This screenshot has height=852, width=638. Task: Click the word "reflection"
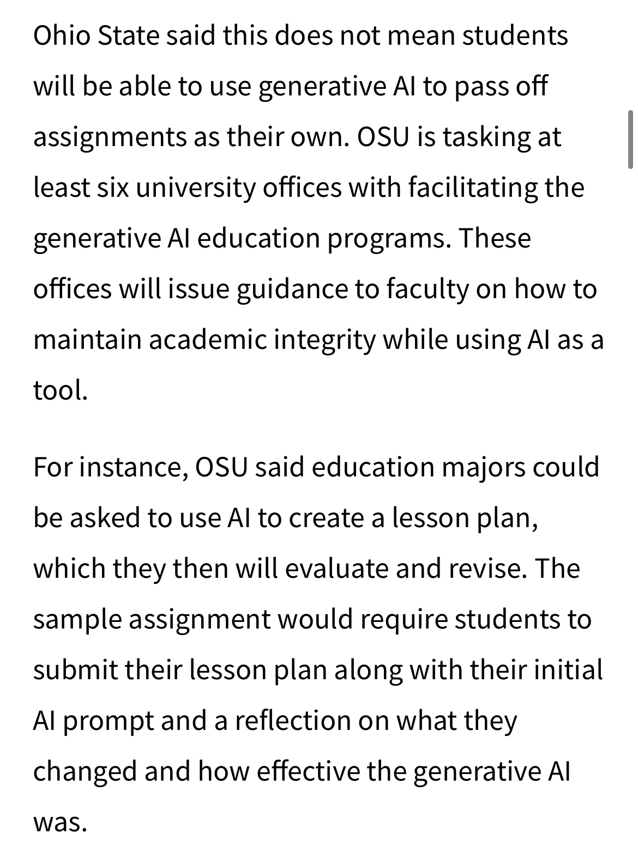coord(292,721)
